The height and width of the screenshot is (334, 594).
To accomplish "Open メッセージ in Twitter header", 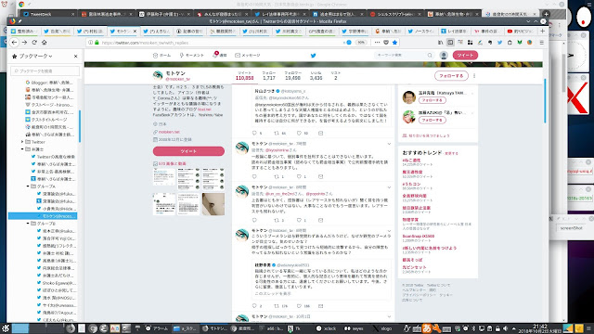I will (248, 56).
